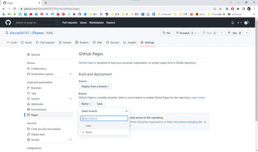Toggle the browser side panel
The width and height of the screenshot is (258, 152).
(x=243, y=9)
